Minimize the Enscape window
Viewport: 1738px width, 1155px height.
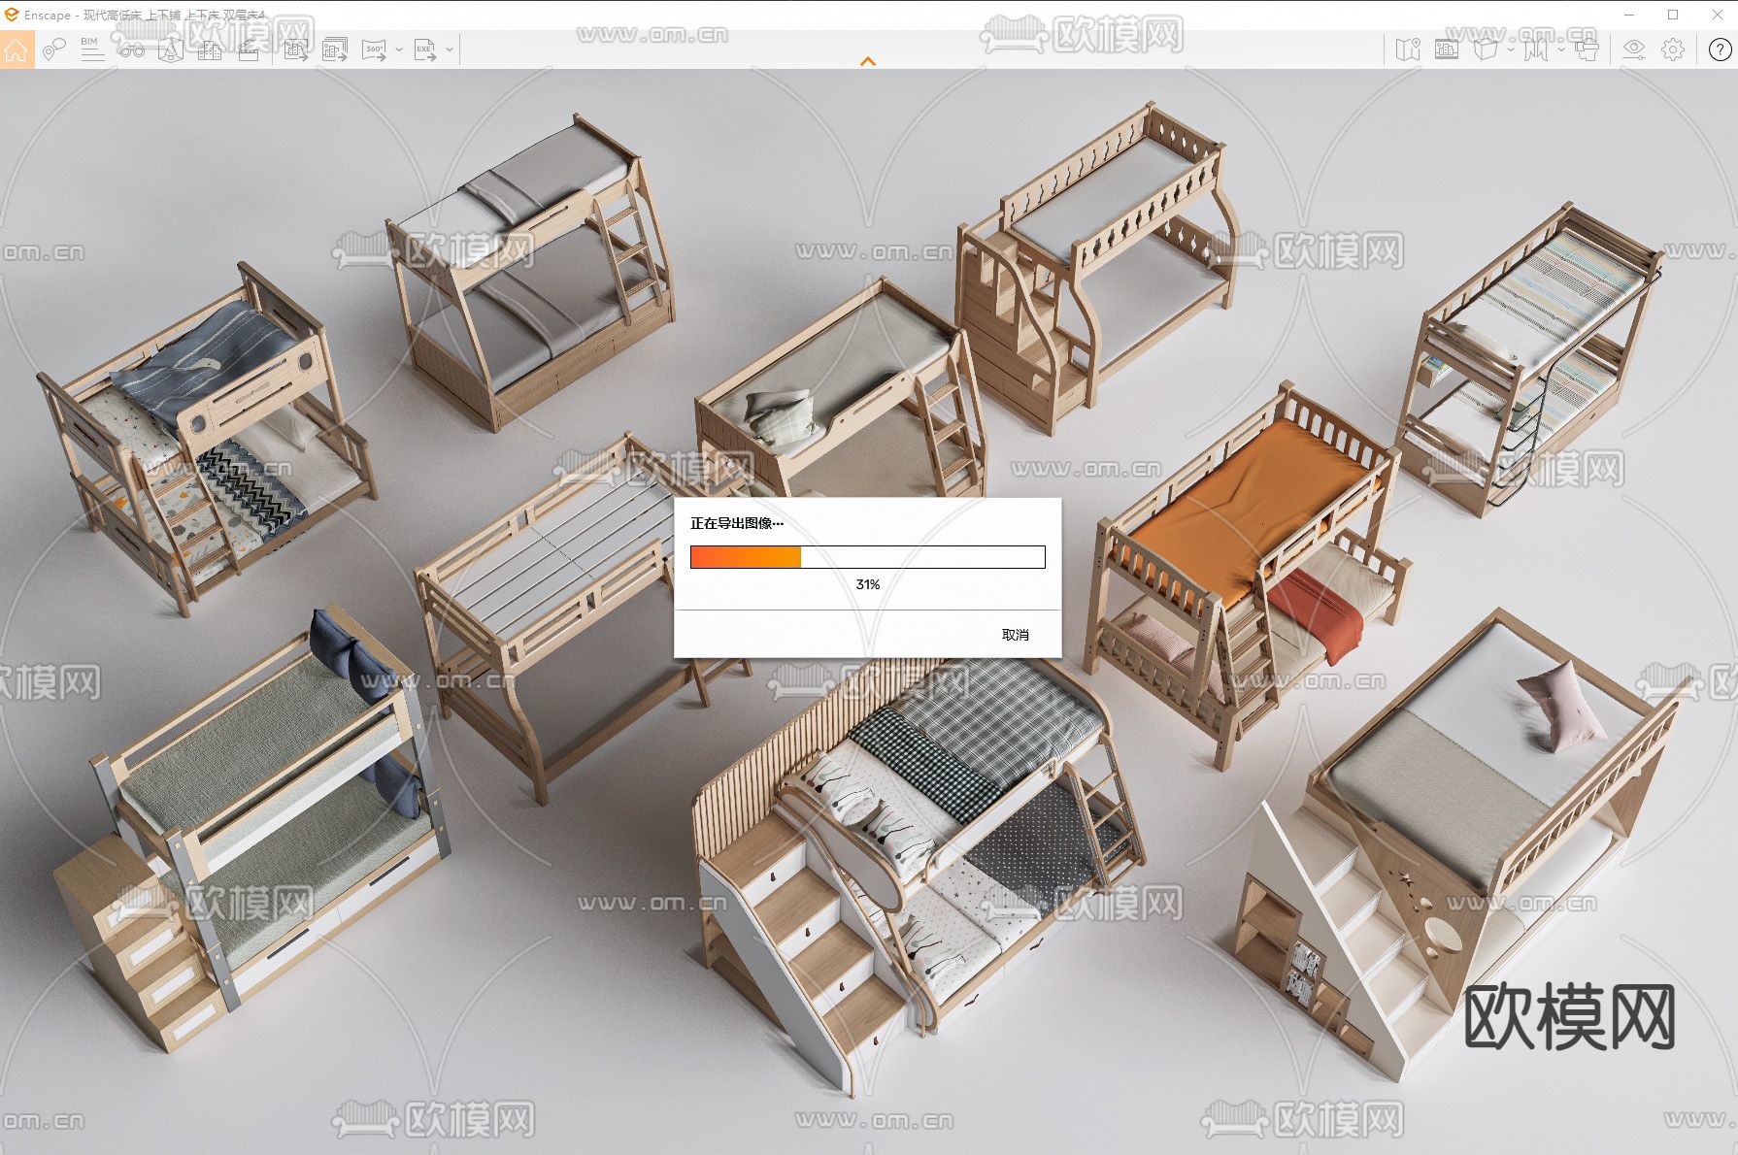[x=1629, y=15]
